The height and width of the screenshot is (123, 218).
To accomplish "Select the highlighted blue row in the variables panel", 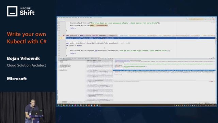I will [x=165, y=70].
